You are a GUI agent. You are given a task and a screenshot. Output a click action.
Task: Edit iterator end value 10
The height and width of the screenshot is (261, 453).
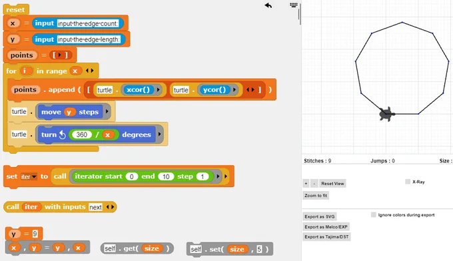click(x=166, y=176)
